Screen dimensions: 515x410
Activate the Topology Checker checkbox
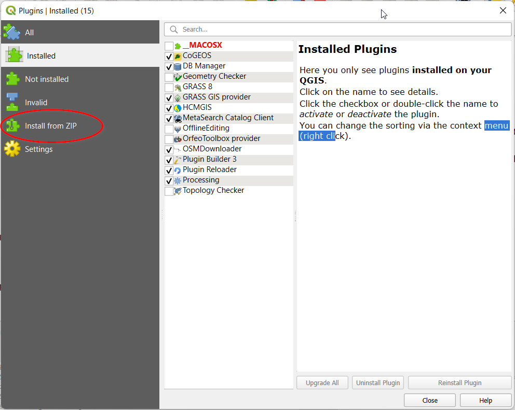169,192
